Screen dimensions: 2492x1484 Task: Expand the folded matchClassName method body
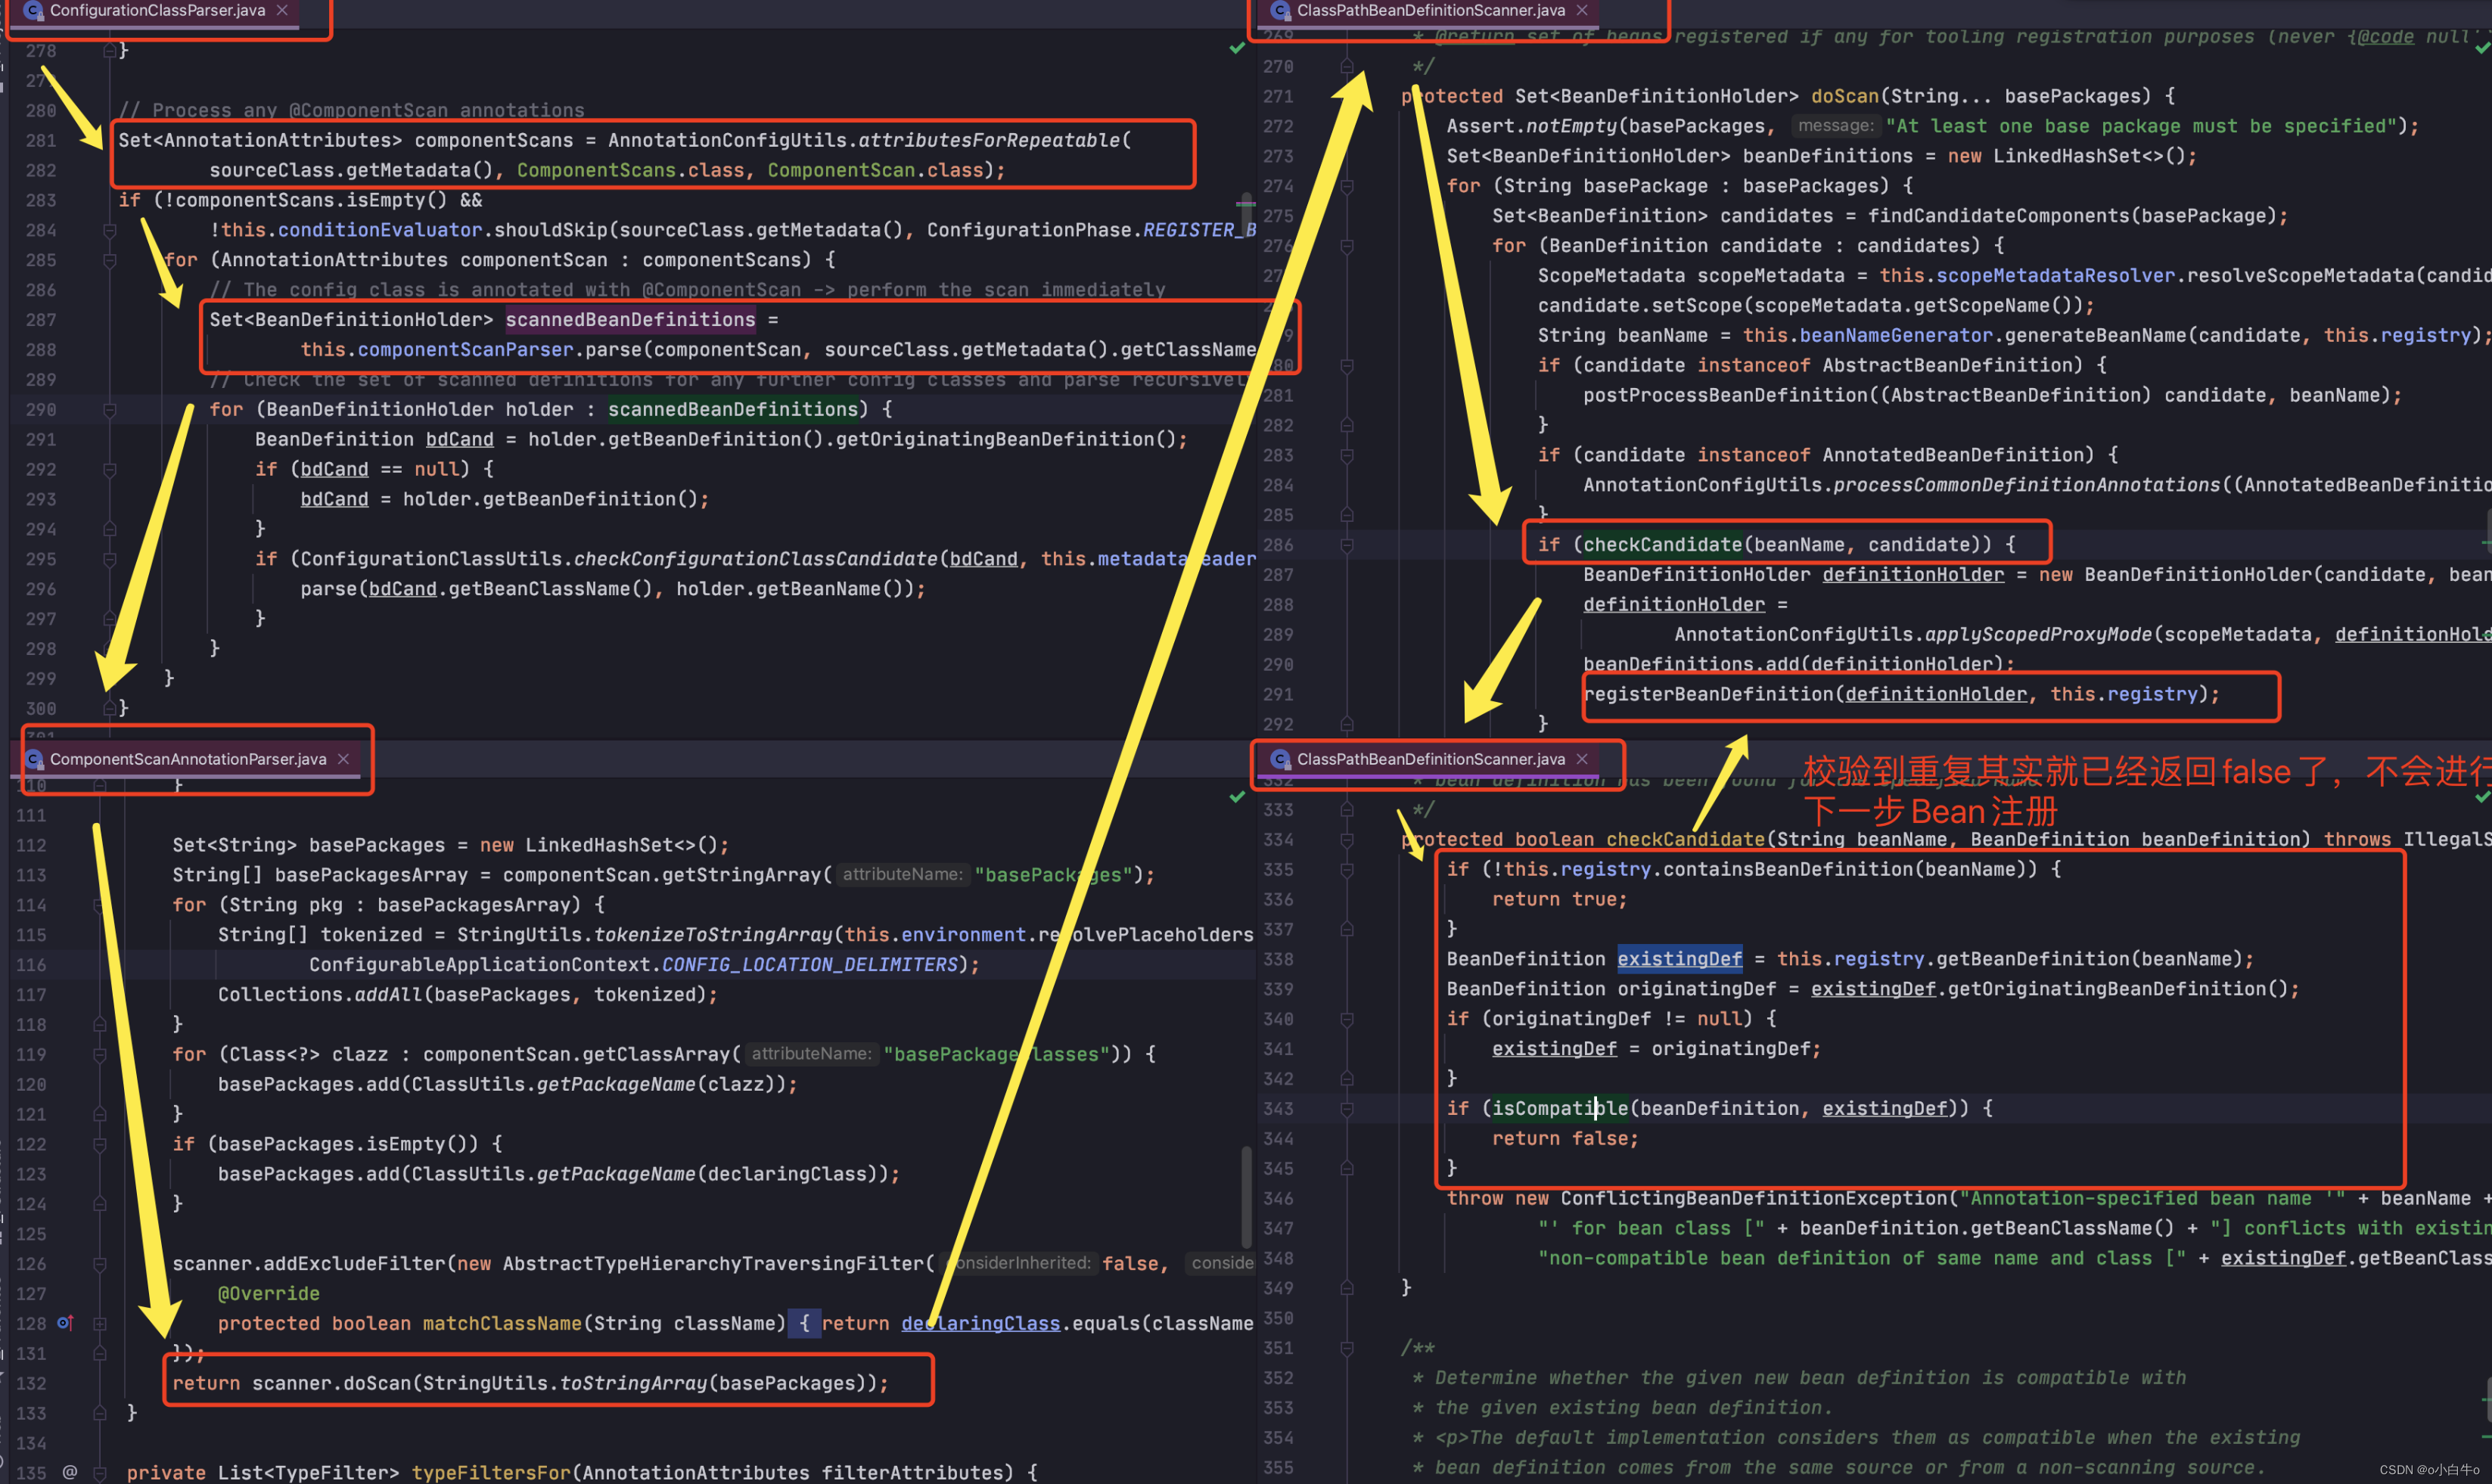pyautogui.click(x=100, y=1323)
